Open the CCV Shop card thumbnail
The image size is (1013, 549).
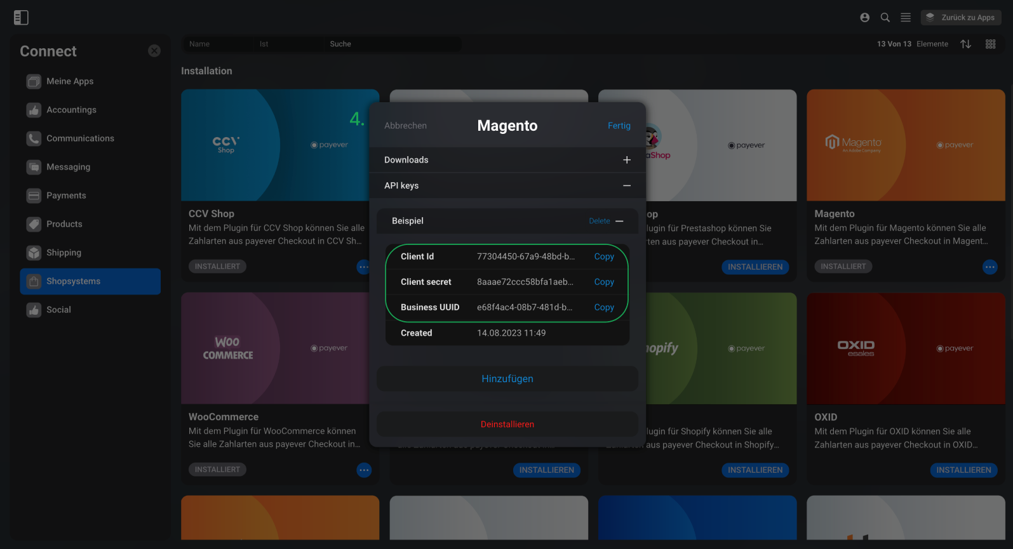click(x=275, y=145)
